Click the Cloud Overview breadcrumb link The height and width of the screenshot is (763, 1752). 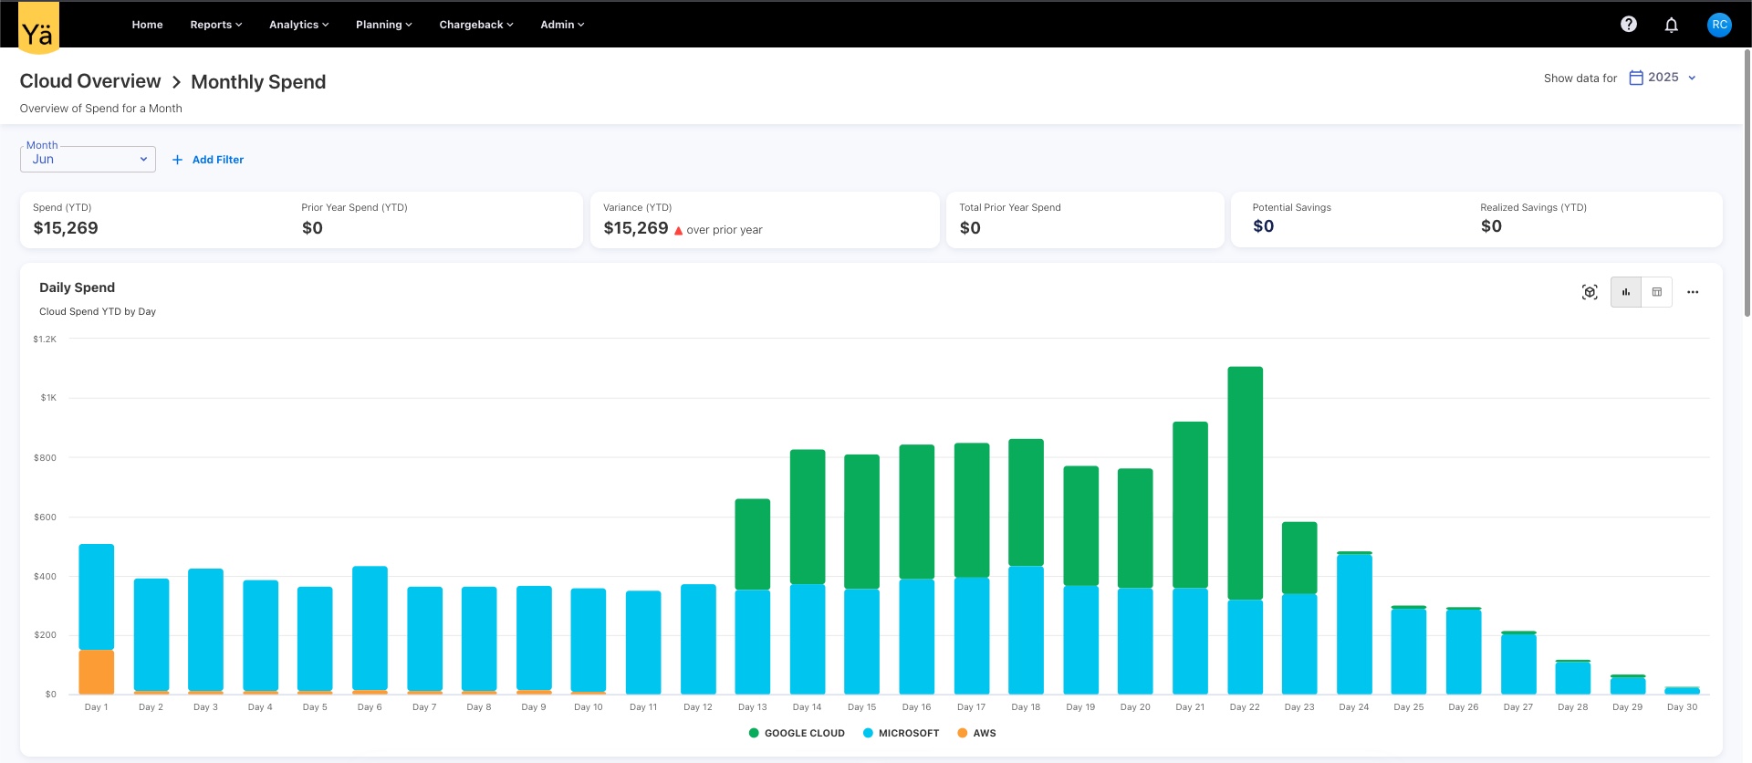tap(90, 81)
